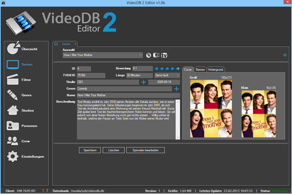Set rating with the fifth star
The height and width of the screenshot is (194, 292).
[178, 69]
